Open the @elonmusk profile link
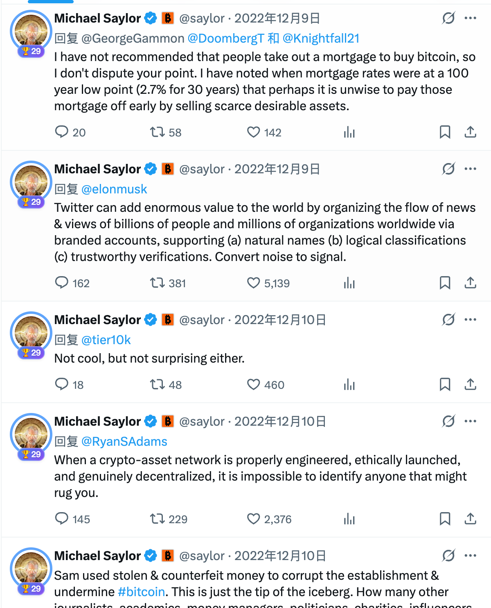 [114, 189]
